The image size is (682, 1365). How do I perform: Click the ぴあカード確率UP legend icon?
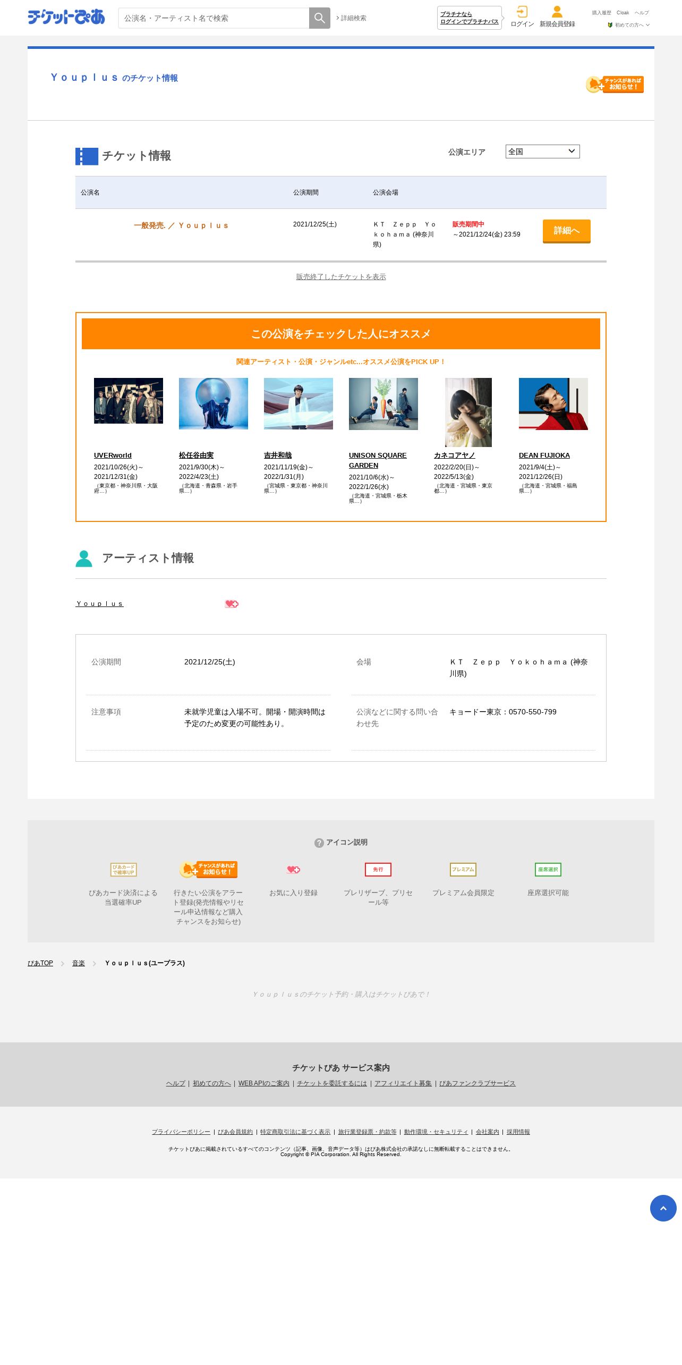[123, 870]
